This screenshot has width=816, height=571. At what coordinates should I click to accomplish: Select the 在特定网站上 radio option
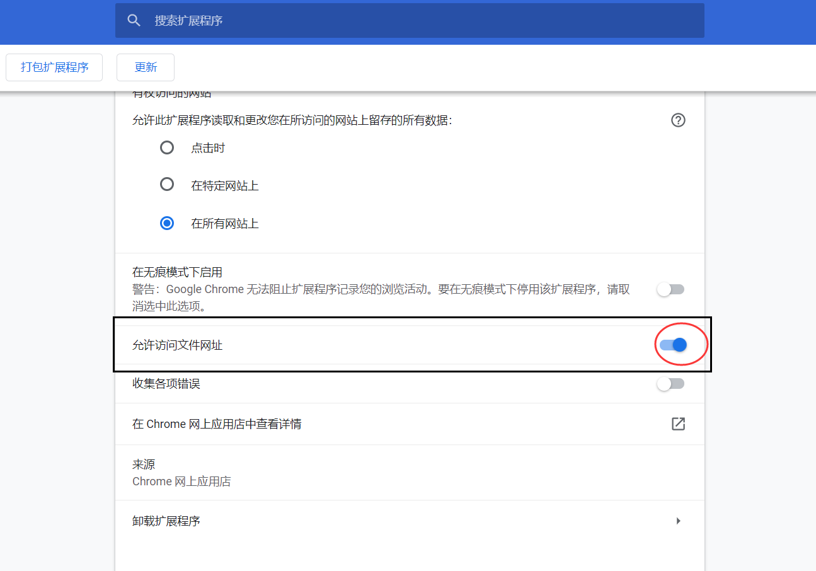(167, 184)
